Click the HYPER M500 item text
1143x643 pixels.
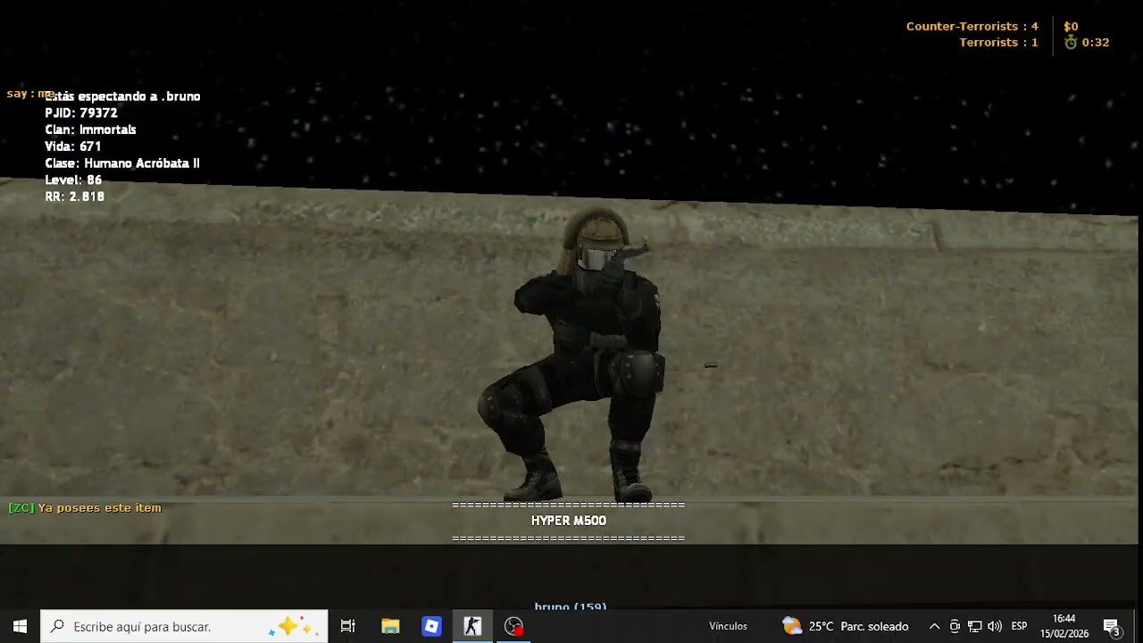click(x=569, y=521)
